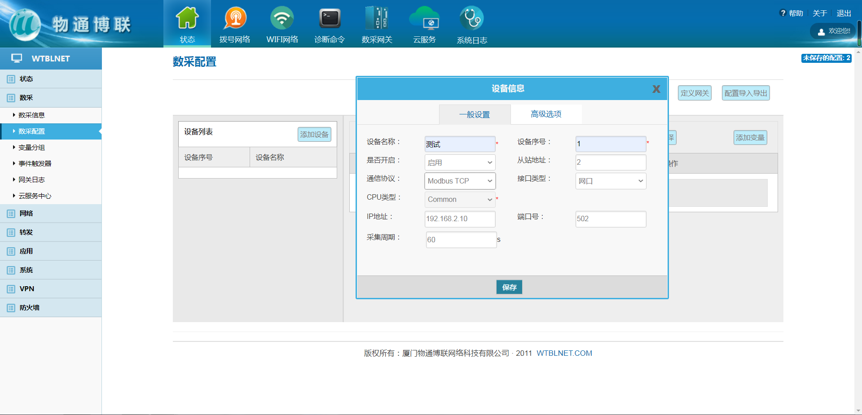
Task: Click the 配置导入导出 button
Action: click(746, 93)
